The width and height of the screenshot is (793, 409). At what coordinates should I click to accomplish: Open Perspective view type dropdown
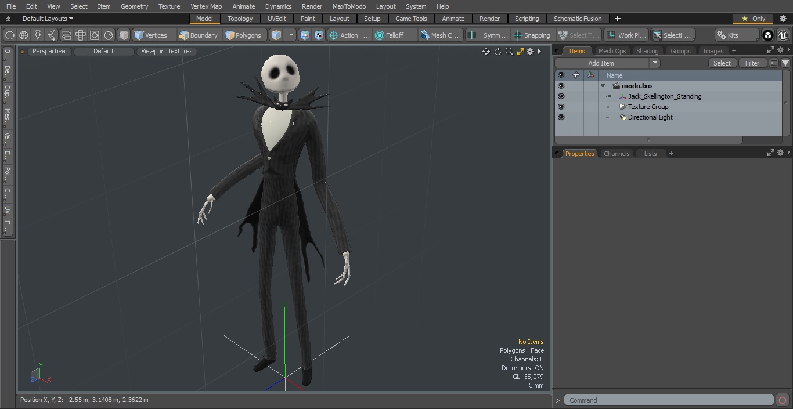click(x=49, y=51)
